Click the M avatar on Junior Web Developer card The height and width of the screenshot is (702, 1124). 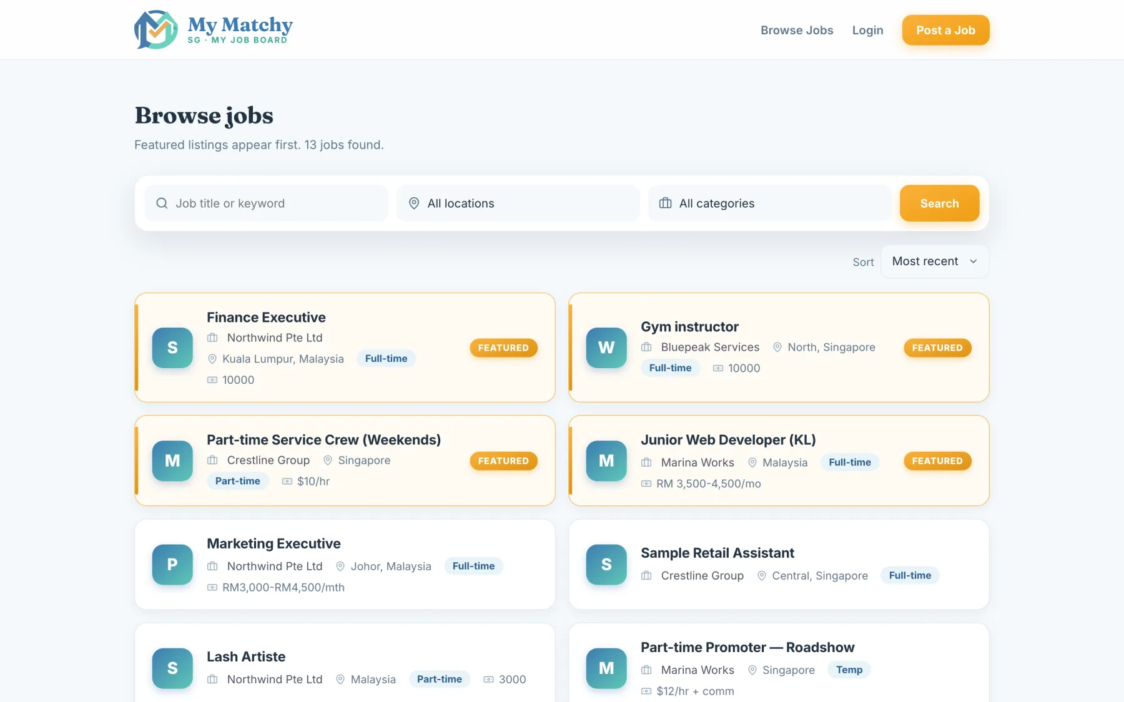606,461
